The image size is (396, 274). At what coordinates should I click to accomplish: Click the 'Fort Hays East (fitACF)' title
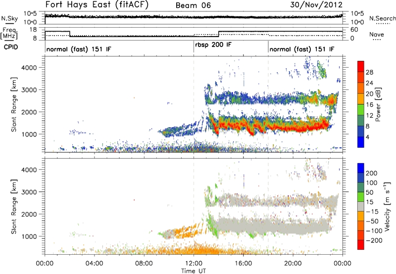[97, 5]
